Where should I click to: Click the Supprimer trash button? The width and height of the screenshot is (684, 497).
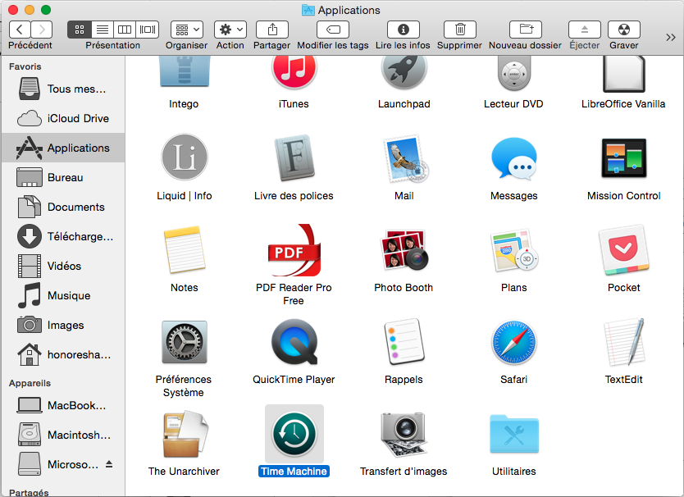(x=460, y=30)
